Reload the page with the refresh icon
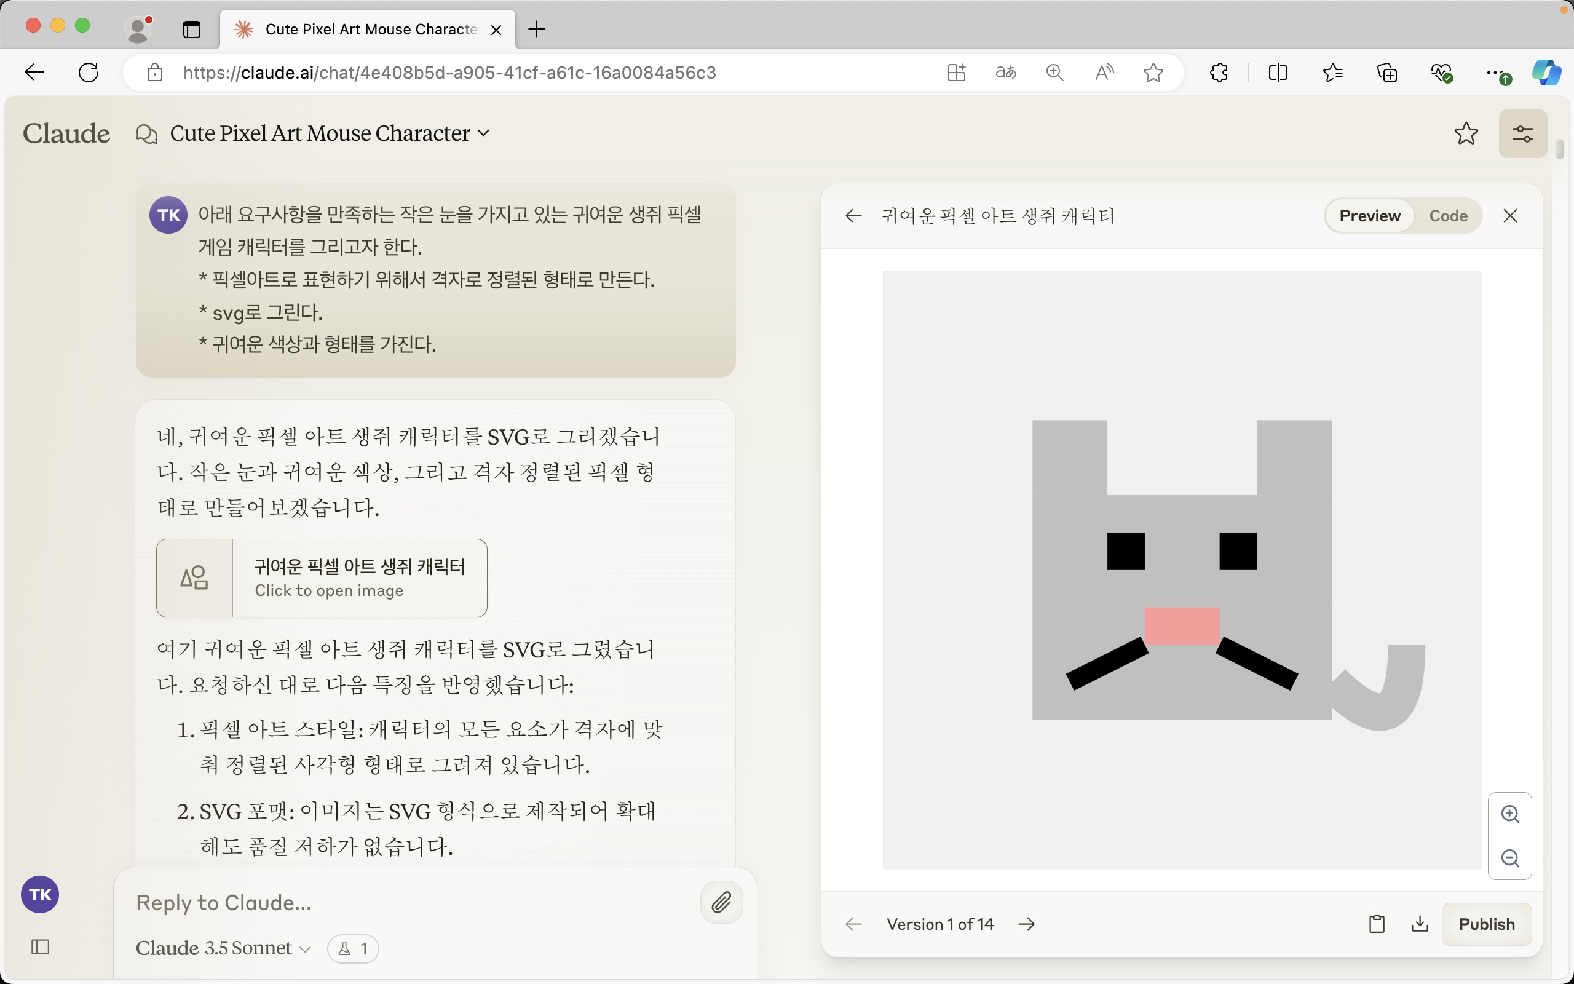The height and width of the screenshot is (984, 1574). 89,72
